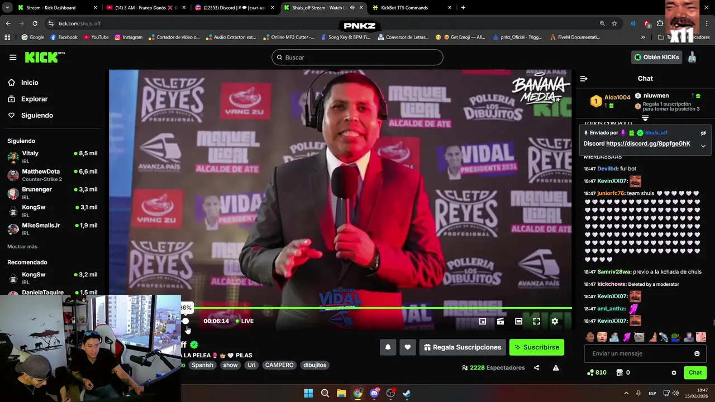The image size is (715, 402).
Task: Open Steam from the taskbar
Action: coord(407,393)
